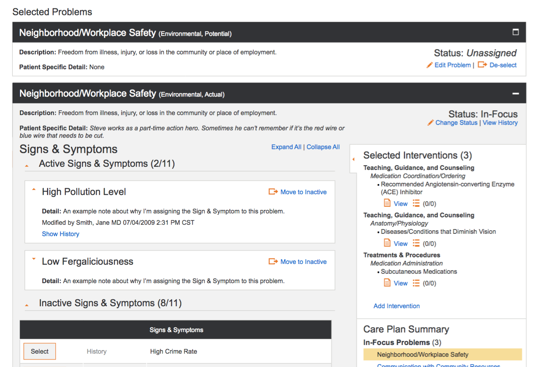Open the Add Intervention link
This screenshot has width=538, height=367.
(396, 306)
